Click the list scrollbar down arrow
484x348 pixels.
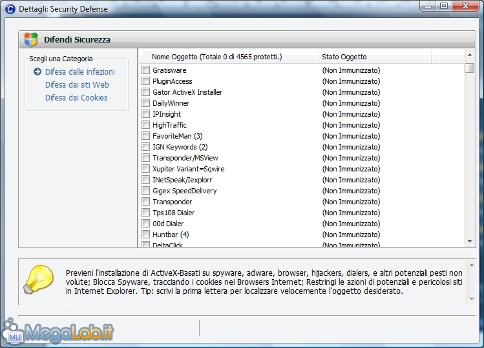click(470, 242)
